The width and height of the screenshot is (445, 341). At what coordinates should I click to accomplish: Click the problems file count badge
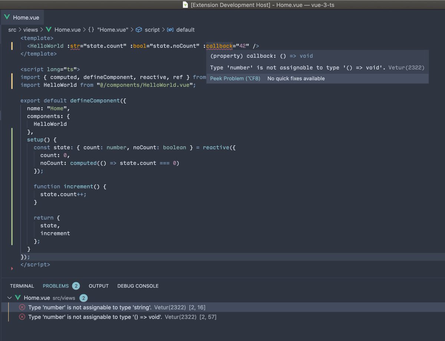tap(83, 298)
